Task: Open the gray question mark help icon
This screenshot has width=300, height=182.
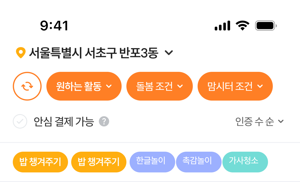Action: click(x=104, y=122)
